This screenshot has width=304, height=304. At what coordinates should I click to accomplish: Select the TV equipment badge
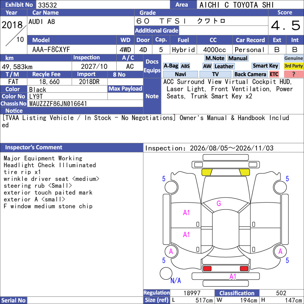[x=215, y=74]
